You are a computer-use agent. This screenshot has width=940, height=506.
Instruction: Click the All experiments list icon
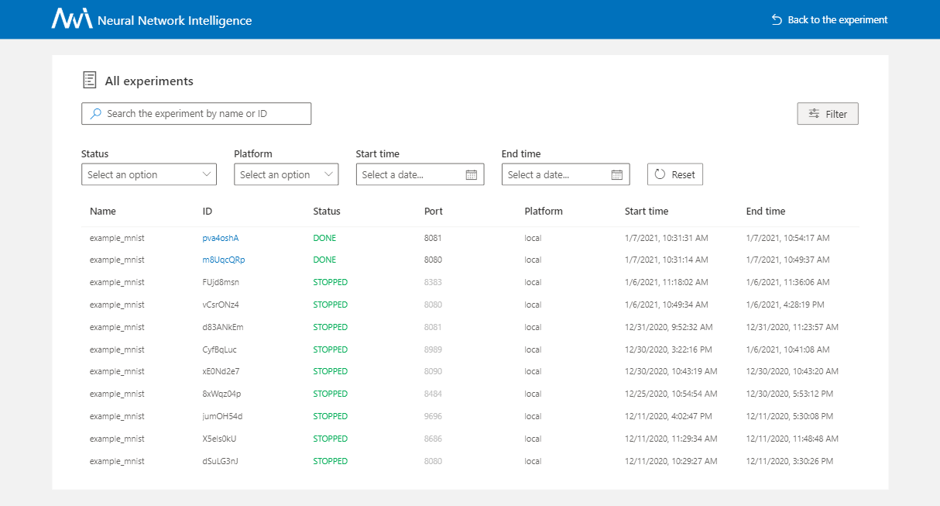89,79
